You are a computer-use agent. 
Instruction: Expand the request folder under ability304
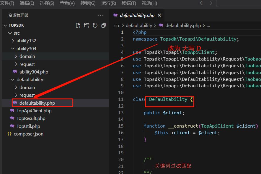[27, 64]
